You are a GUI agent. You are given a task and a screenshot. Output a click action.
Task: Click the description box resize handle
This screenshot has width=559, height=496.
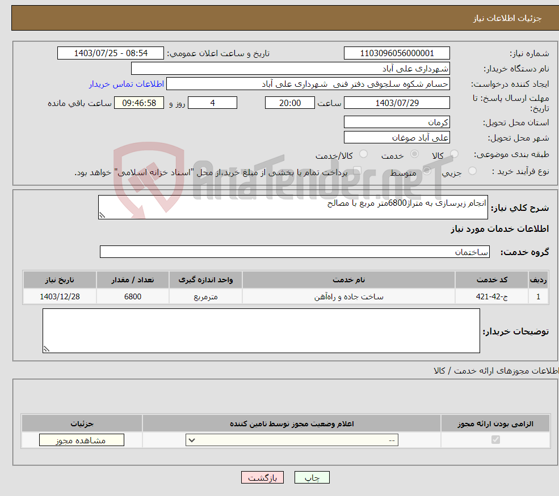tap(102, 215)
